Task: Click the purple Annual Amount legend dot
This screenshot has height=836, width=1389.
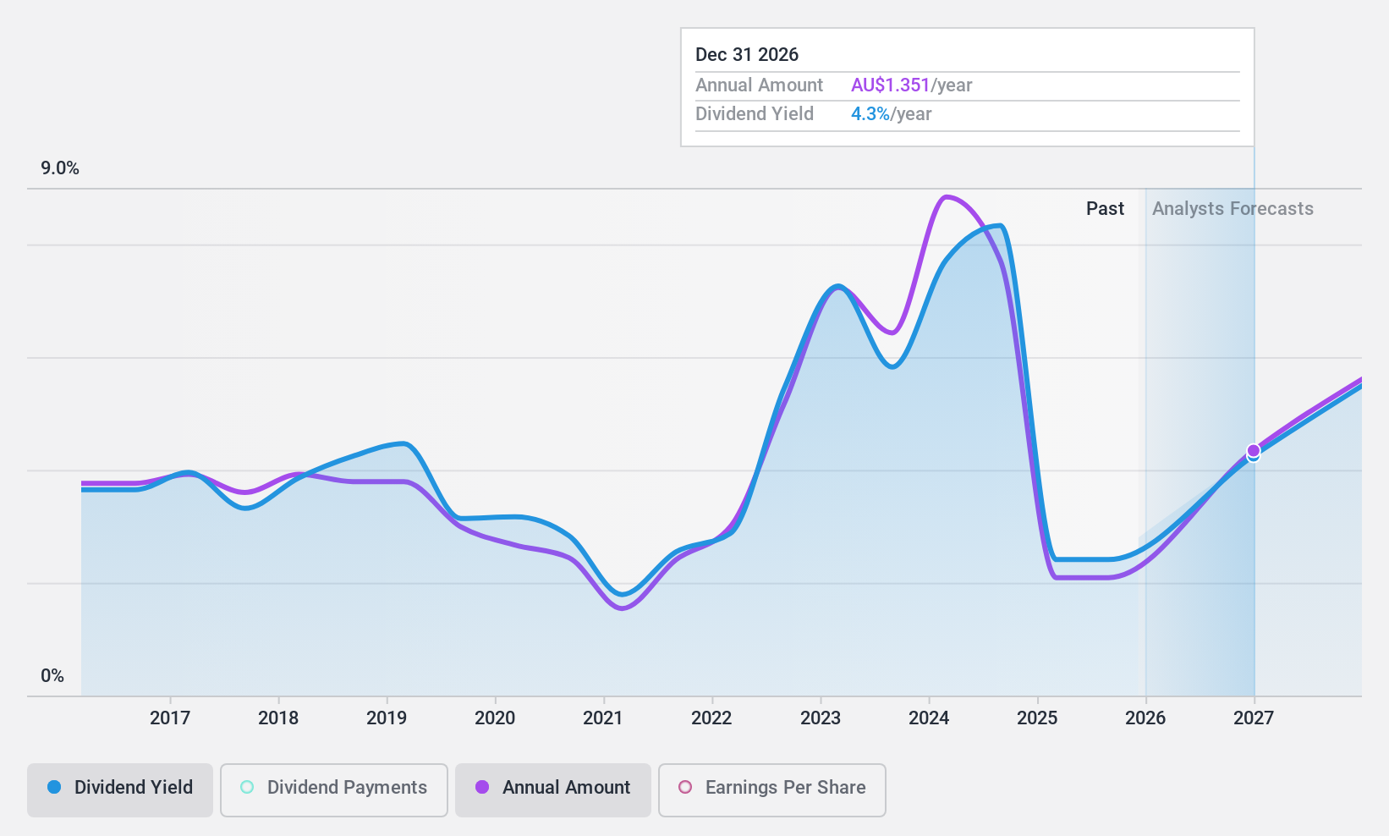Action: click(482, 788)
